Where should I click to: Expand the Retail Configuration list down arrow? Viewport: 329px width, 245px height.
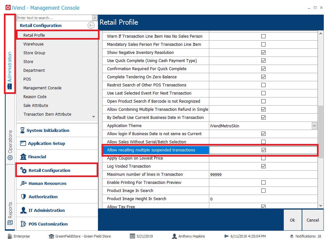pos(94,117)
